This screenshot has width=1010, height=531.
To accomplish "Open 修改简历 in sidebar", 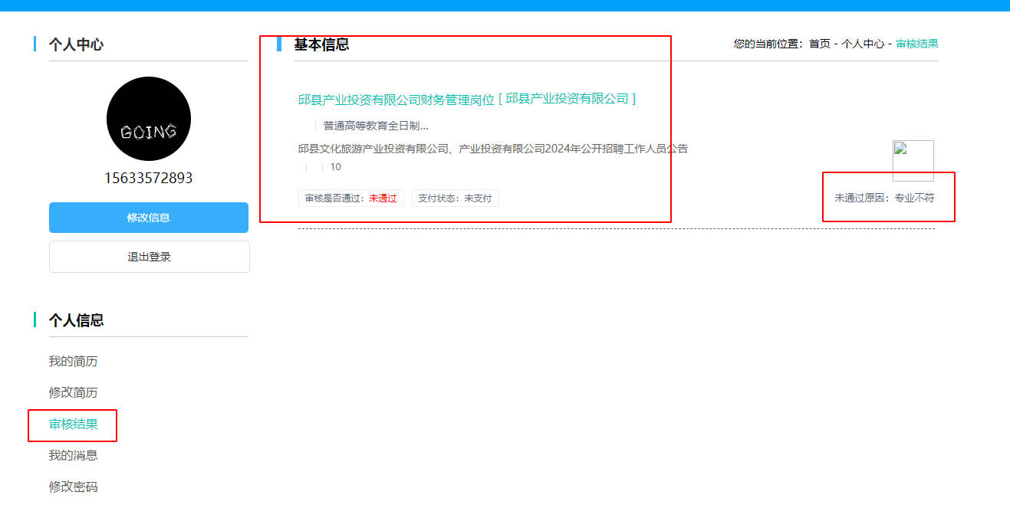I will (74, 392).
